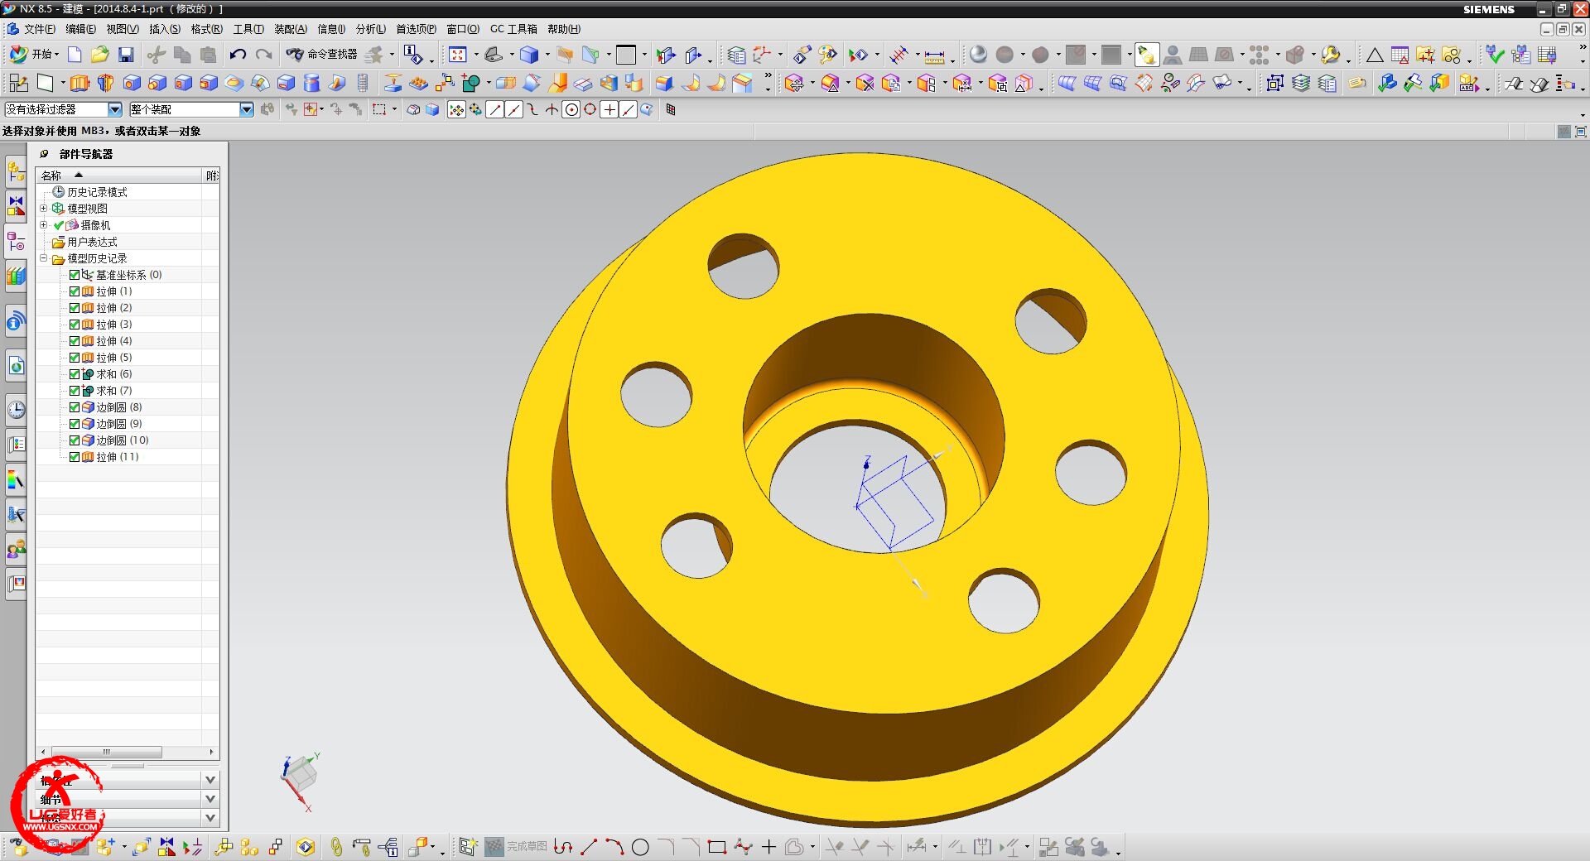Open the 命令查找器 command finder
The image size is (1590, 861).
pos(321,55)
